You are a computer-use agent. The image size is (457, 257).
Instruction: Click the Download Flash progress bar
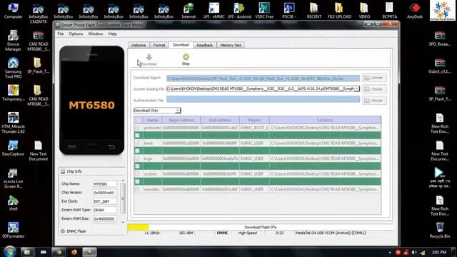click(260, 227)
